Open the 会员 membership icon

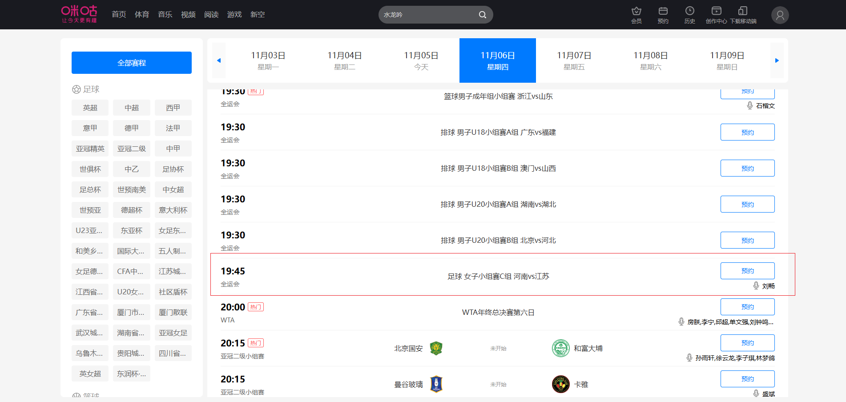(637, 15)
